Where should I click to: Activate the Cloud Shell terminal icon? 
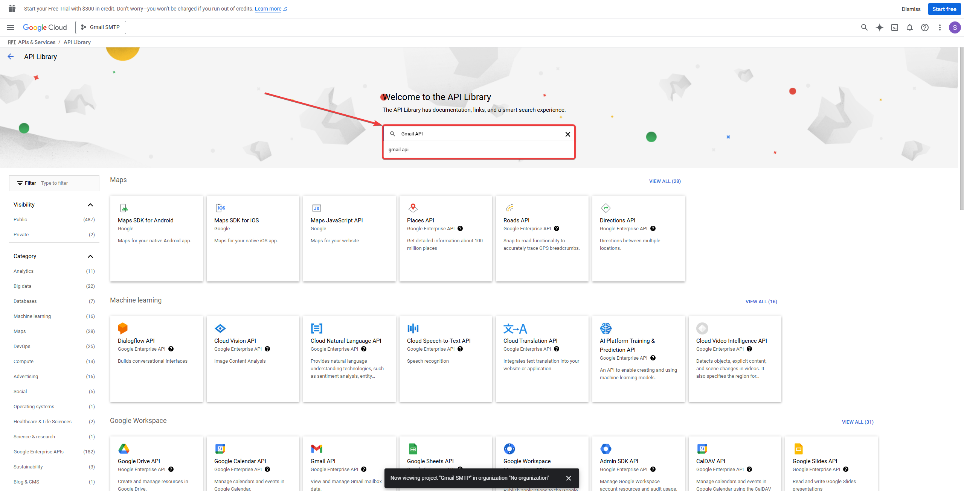894,27
